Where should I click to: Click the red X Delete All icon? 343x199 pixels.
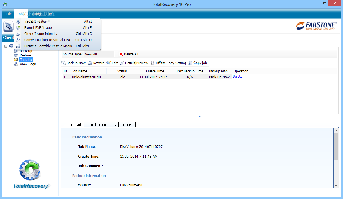(121, 54)
